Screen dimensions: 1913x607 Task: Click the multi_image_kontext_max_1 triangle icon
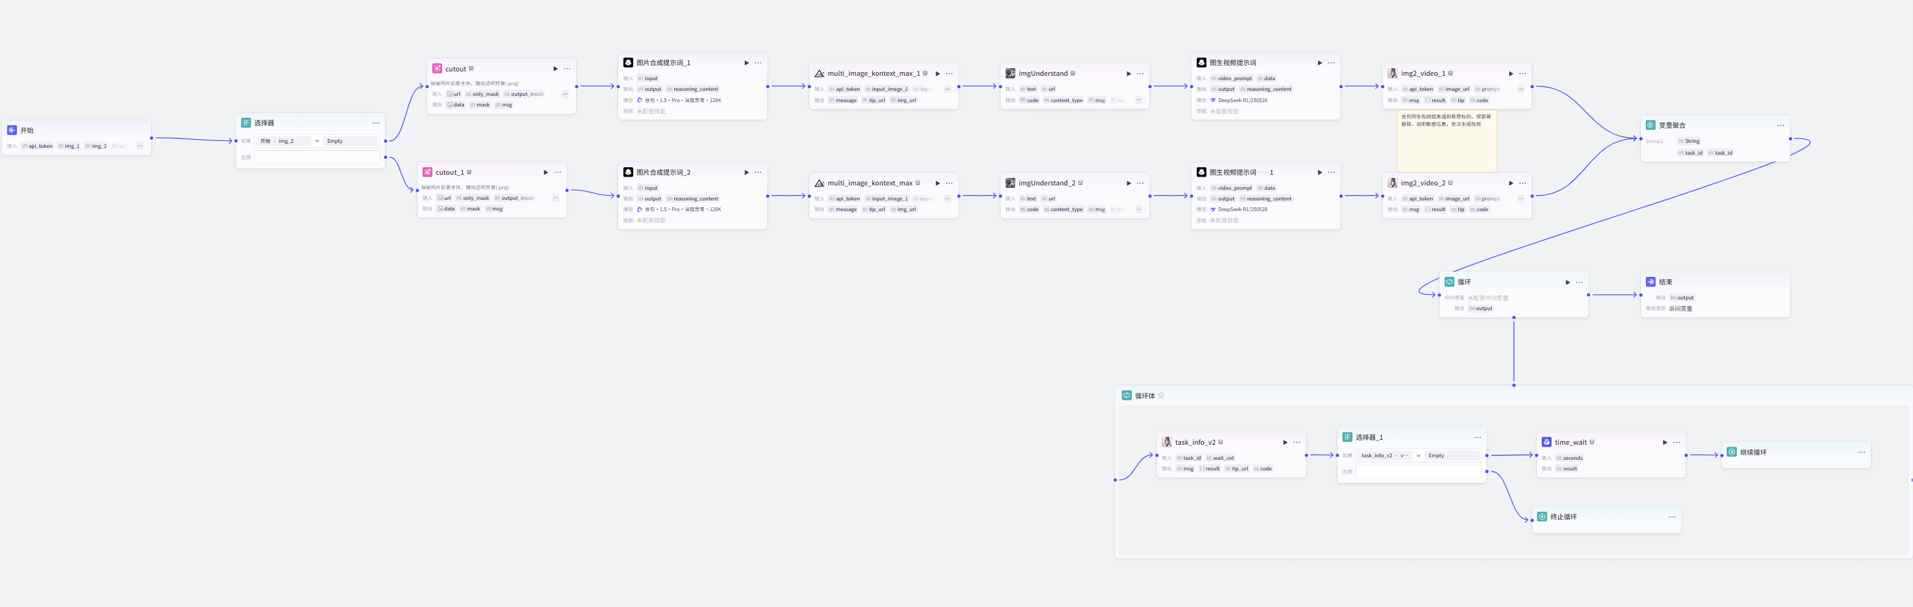819,73
